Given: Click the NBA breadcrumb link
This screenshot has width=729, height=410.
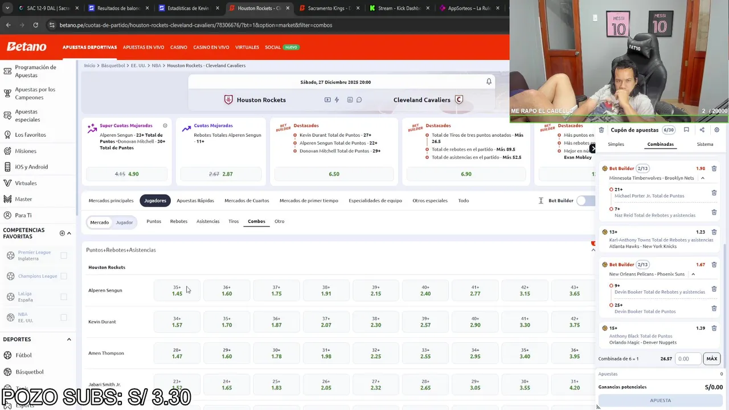Looking at the screenshot, I should (156, 65).
